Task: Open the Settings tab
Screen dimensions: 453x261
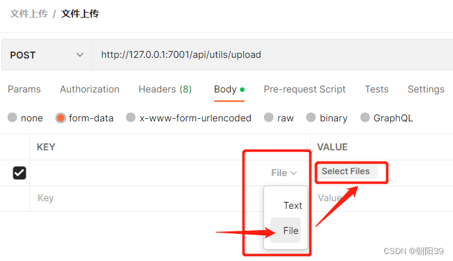Action: [x=426, y=89]
